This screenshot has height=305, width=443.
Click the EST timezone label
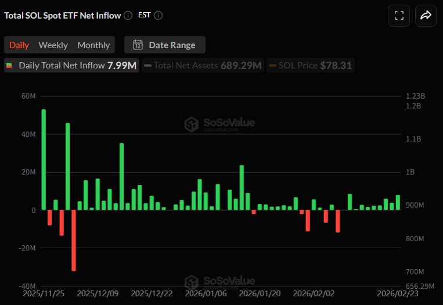pos(145,16)
